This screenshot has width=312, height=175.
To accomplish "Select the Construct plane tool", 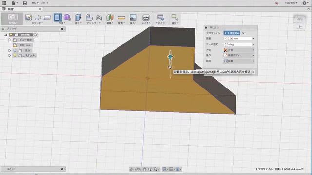I will click(x=110, y=17).
